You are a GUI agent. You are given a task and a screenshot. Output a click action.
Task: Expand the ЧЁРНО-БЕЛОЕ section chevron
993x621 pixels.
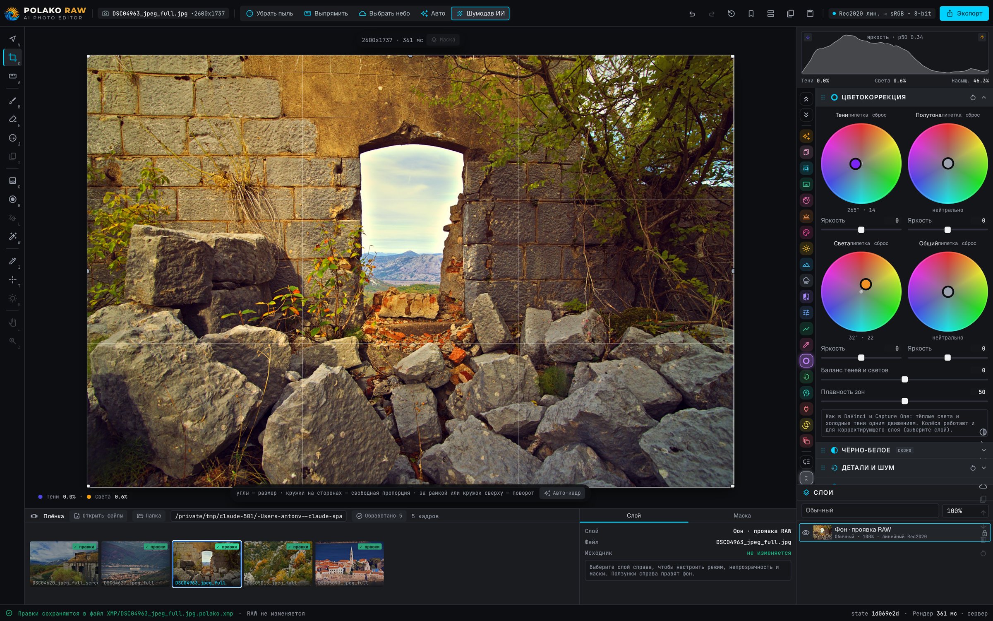point(983,450)
